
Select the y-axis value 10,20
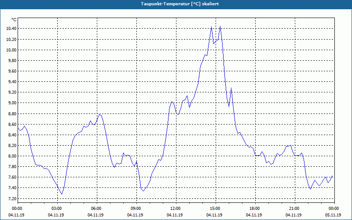click(12, 40)
